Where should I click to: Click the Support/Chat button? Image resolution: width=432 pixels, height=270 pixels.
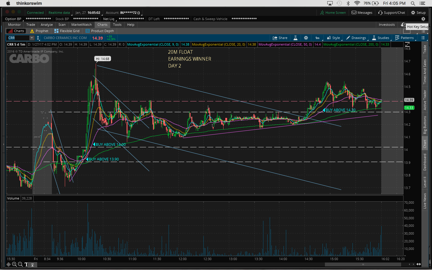point(391,13)
